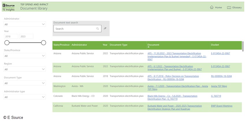
Task: Click the table vertical scrollbar
Action: pyautogui.click(x=243, y=46)
